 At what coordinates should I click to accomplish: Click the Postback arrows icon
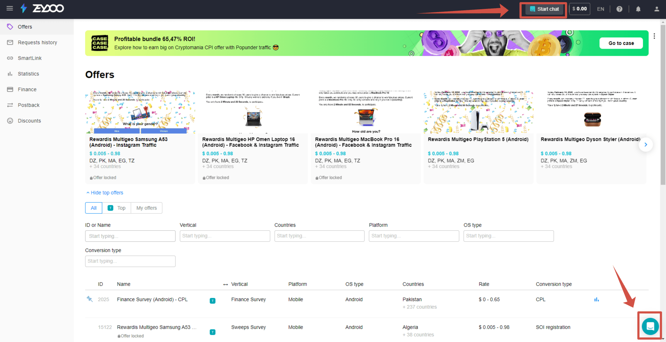pyautogui.click(x=10, y=105)
